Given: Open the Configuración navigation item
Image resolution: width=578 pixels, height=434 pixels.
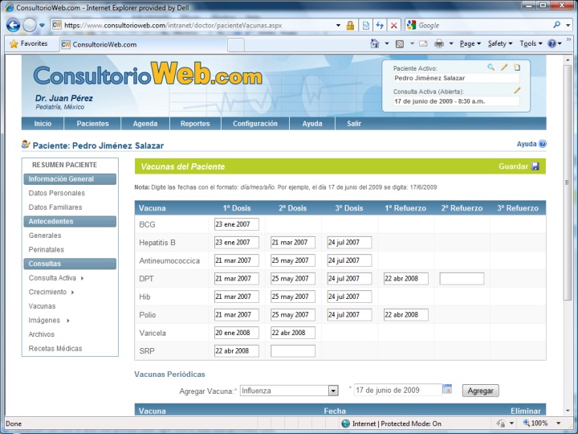Looking at the screenshot, I should pos(255,124).
